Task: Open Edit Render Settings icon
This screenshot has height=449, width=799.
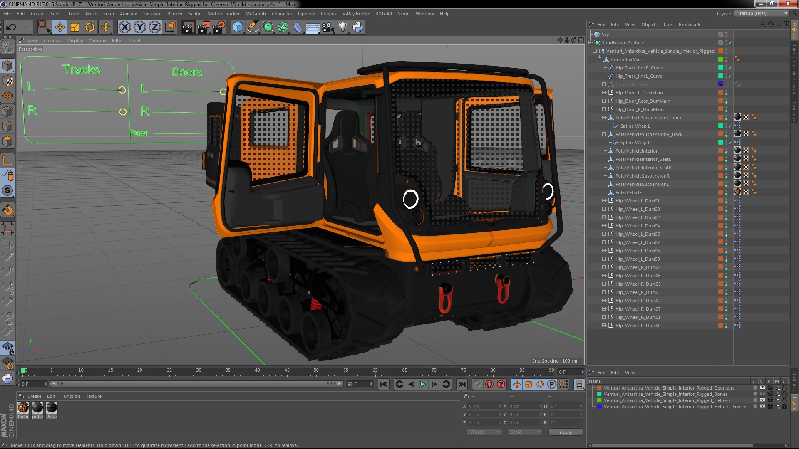Action: pyautogui.click(x=219, y=27)
